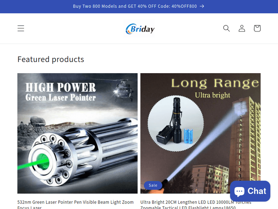This screenshot has width=278, height=209.
Task: Click the green laser beam lens
Action: pyautogui.click(x=43, y=162)
